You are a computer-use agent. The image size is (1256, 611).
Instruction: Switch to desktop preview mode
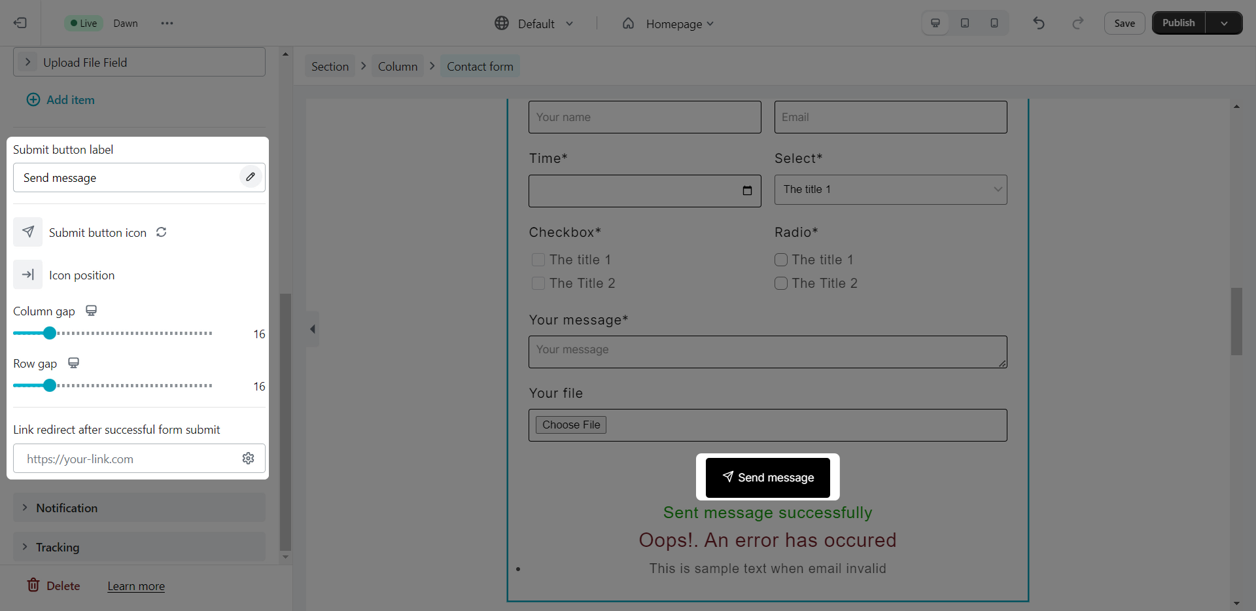pyautogui.click(x=935, y=23)
